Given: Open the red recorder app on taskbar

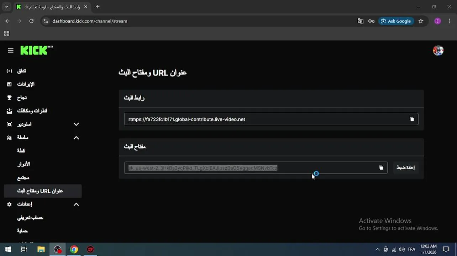Looking at the screenshot, I should (x=90, y=249).
